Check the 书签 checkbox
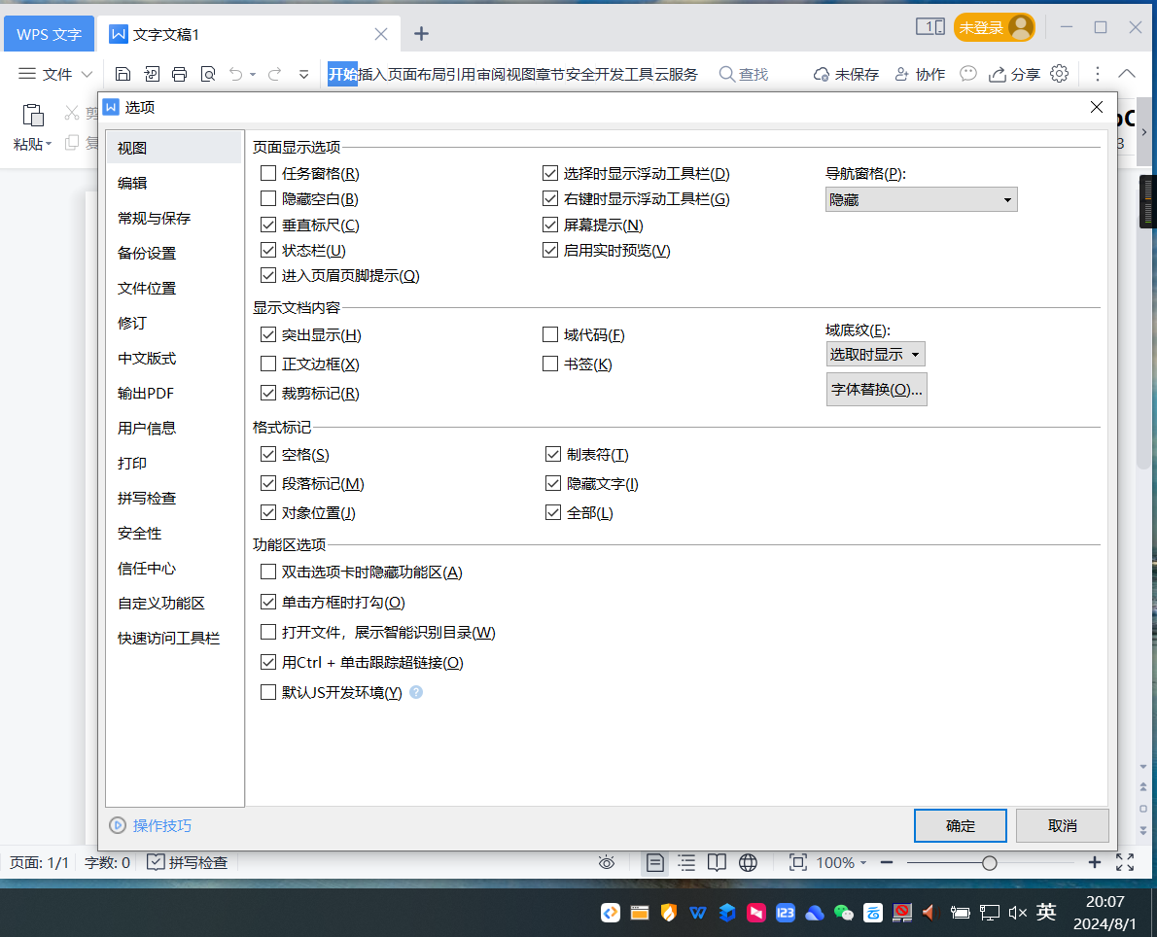 (x=550, y=364)
